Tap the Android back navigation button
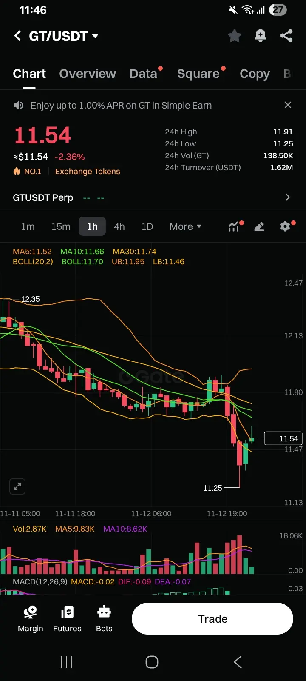This screenshot has height=681, width=306. pos(238,662)
